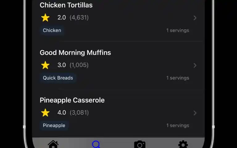Open the Chicken Tortillas recipe title

[66, 5]
